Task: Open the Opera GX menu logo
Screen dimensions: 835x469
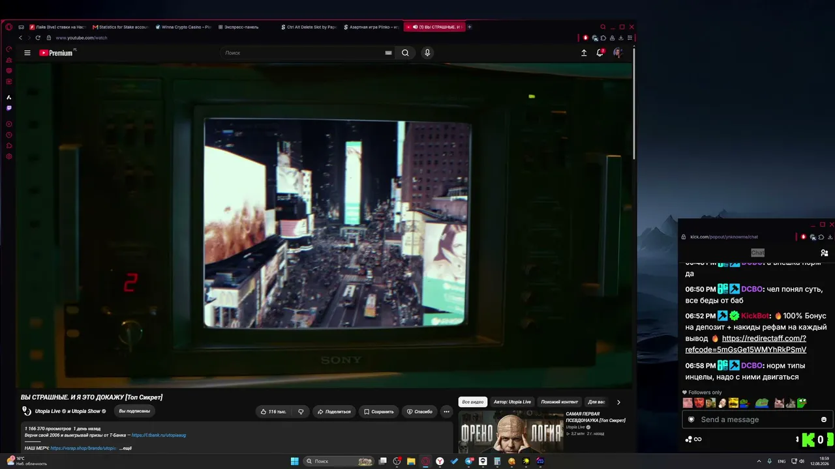Action: pyautogui.click(x=9, y=27)
